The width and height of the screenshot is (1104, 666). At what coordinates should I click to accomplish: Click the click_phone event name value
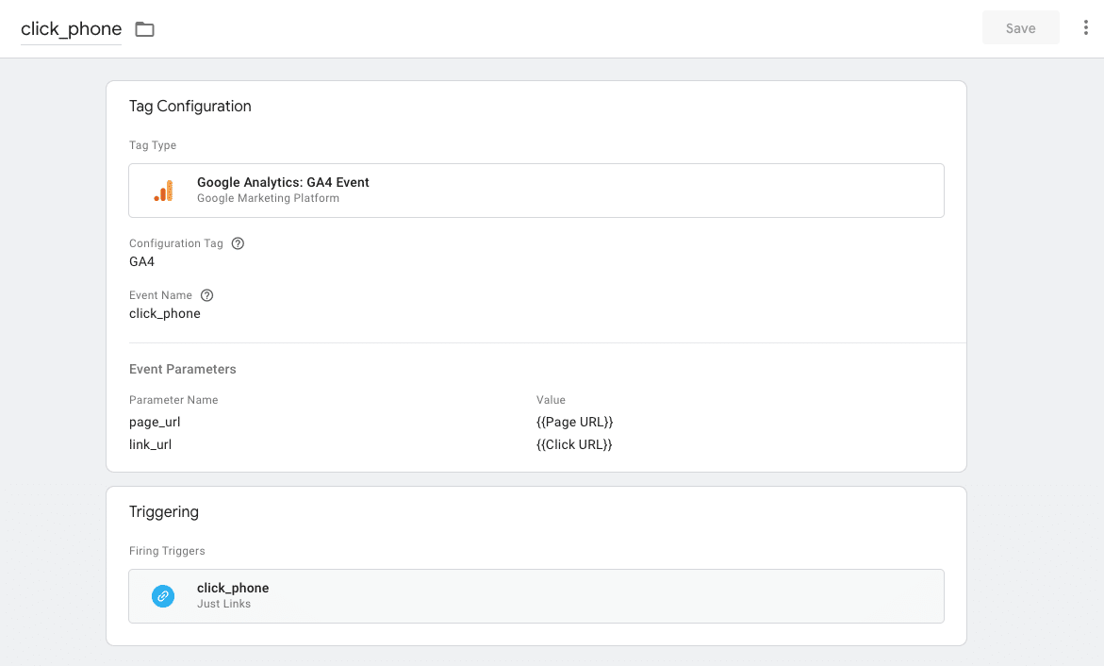164,314
